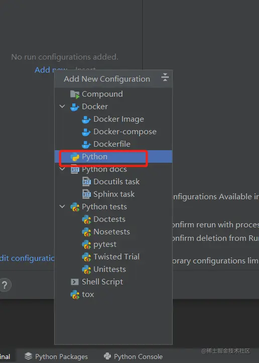The height and width of the screenshot is (363, 259).
Task: Click the Python tests group label
Action: [x=104, y=207]
